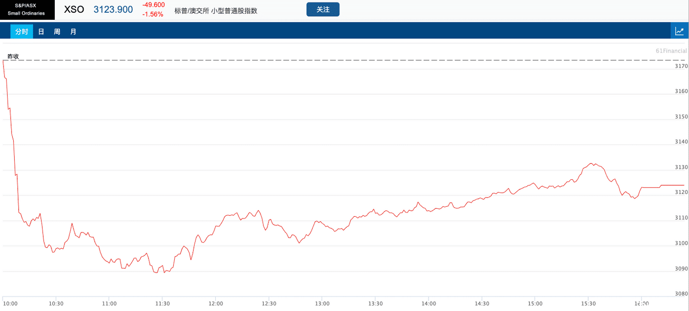Click the 13:00 time axis label
689x311 pixels.
pyautogui.click(x=322, y=303)
